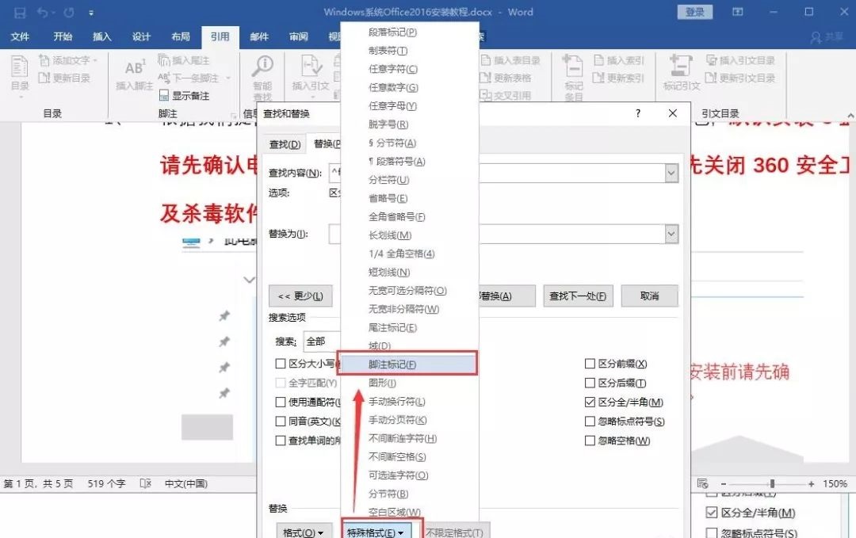This screenshot has height=538, width=856.
Task: Open help in Find and Replace dialog
Action: coord(637,113)
